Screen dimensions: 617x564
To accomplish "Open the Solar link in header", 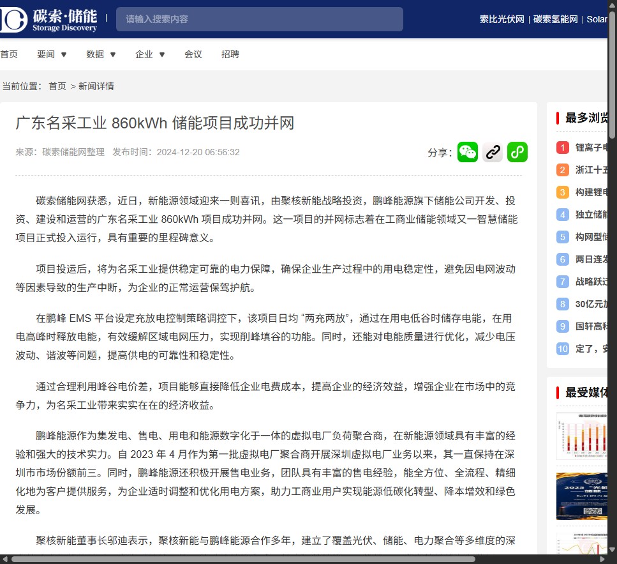I will coord(597,19).
